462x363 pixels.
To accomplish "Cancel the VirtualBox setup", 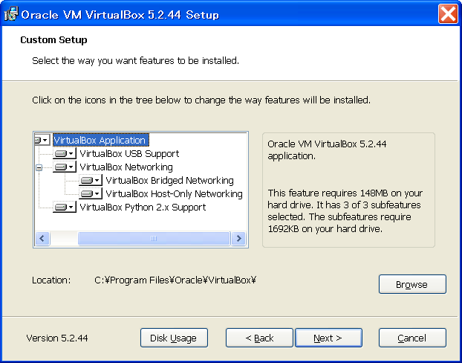I will coord(412,338).
